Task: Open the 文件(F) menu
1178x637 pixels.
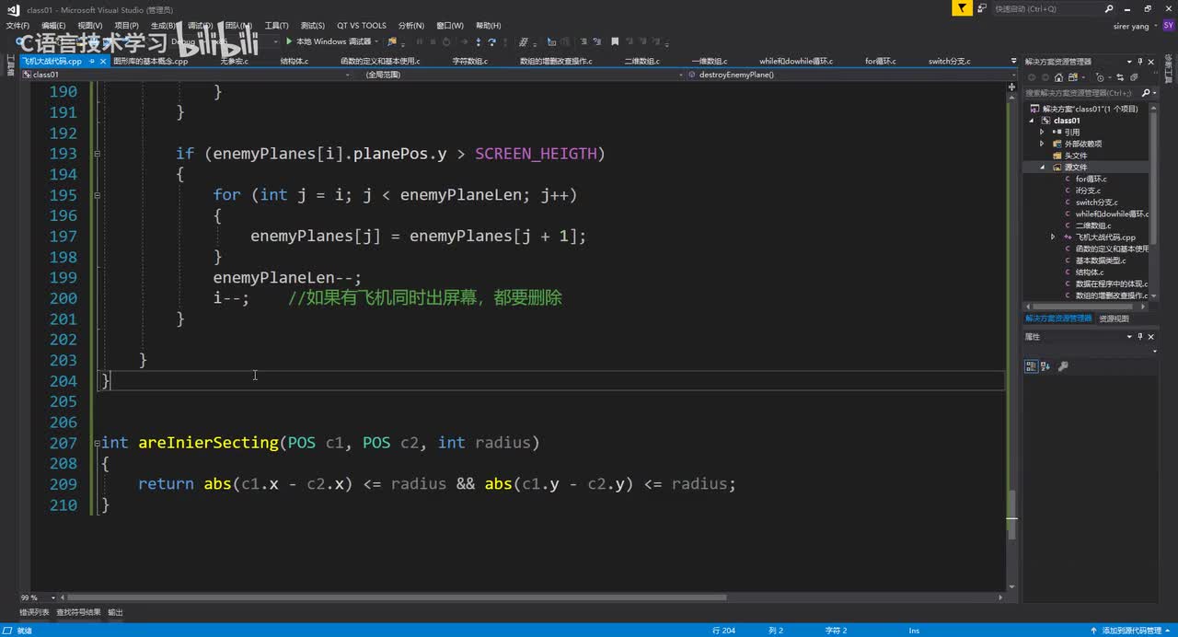Action: pos(17,26)
